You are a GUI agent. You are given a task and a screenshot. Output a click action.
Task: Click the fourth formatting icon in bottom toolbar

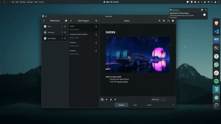tap(115, 100)
